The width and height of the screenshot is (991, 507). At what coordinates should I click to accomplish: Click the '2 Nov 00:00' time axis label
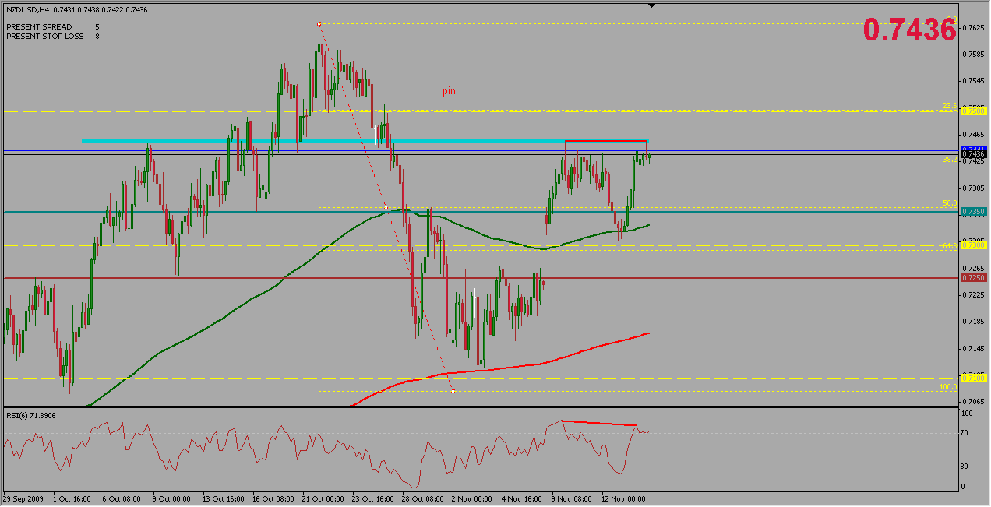(x=471, y=498)
